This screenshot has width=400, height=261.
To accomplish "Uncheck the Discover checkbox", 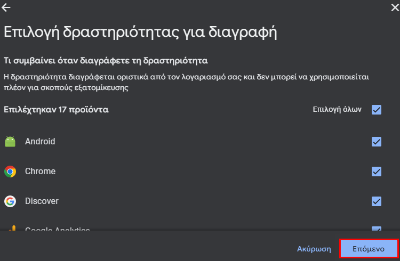I will (x=377, y=201).
